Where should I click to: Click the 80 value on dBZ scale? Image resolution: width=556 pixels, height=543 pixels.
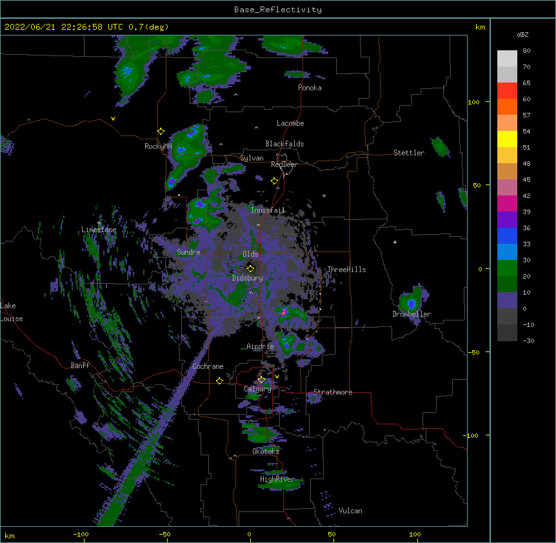point(526,51)
